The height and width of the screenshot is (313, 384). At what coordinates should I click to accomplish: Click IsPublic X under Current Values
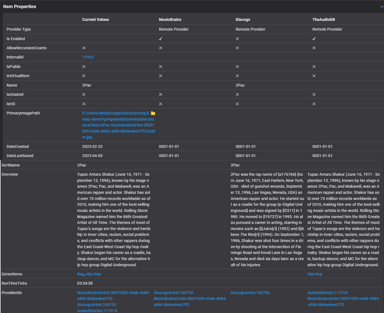[x=84, y=67]
